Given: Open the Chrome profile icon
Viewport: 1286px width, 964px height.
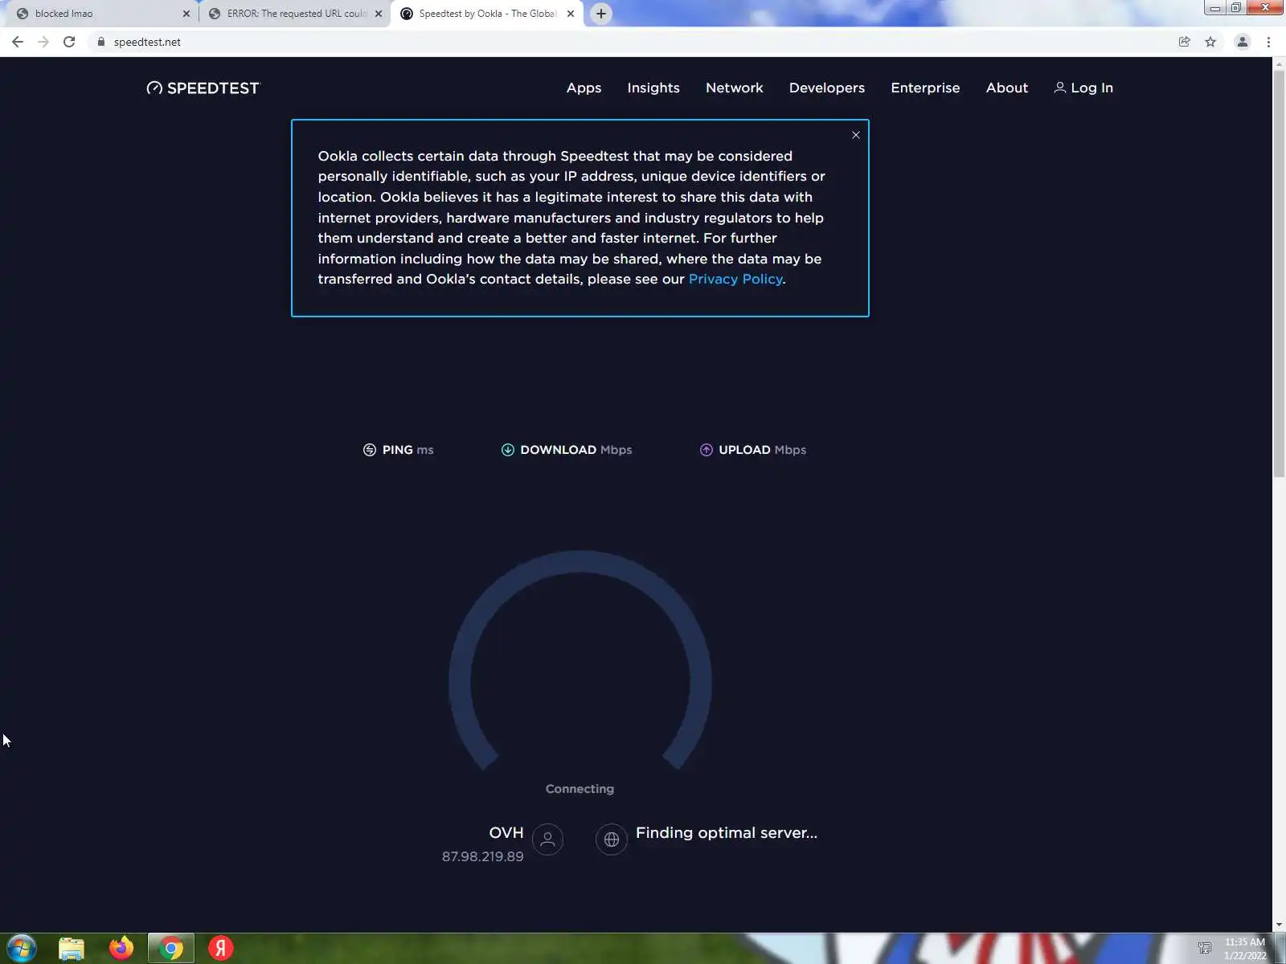Looking at the screenshot, I should (1243, 42).
